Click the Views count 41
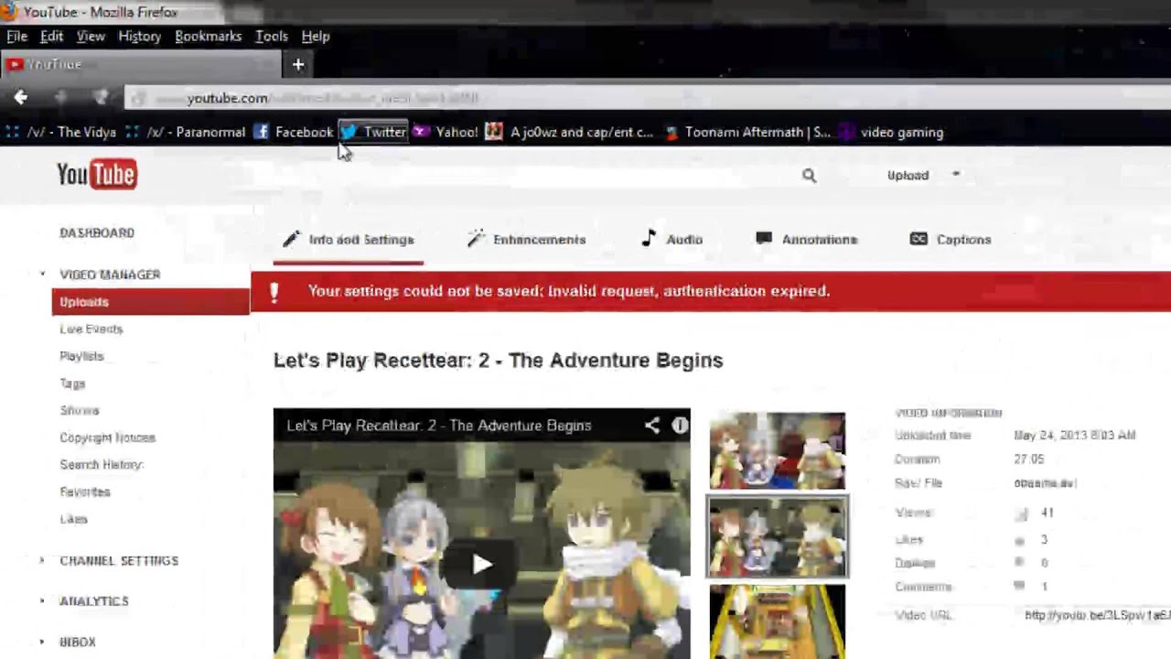Image resolution: width=1171 pixels, height=659 pixels. pyautogui.click(x=1047, y=513)
